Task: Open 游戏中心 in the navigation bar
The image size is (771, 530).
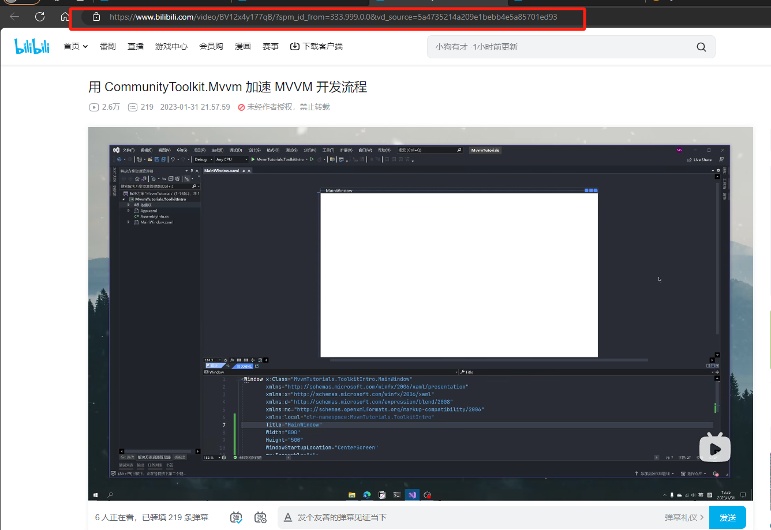Action: pos(171,46)
